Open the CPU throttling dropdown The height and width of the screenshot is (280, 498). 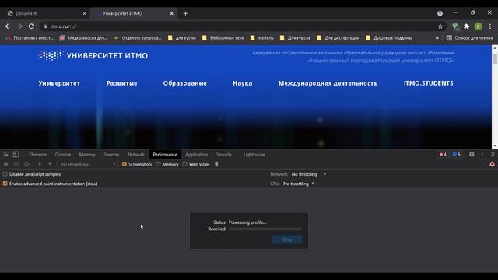[x=299, y=184]
